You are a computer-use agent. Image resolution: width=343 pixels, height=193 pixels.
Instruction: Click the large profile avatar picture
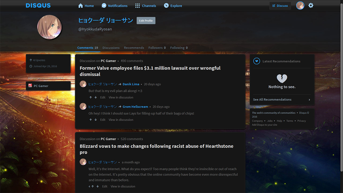[49, 27]
